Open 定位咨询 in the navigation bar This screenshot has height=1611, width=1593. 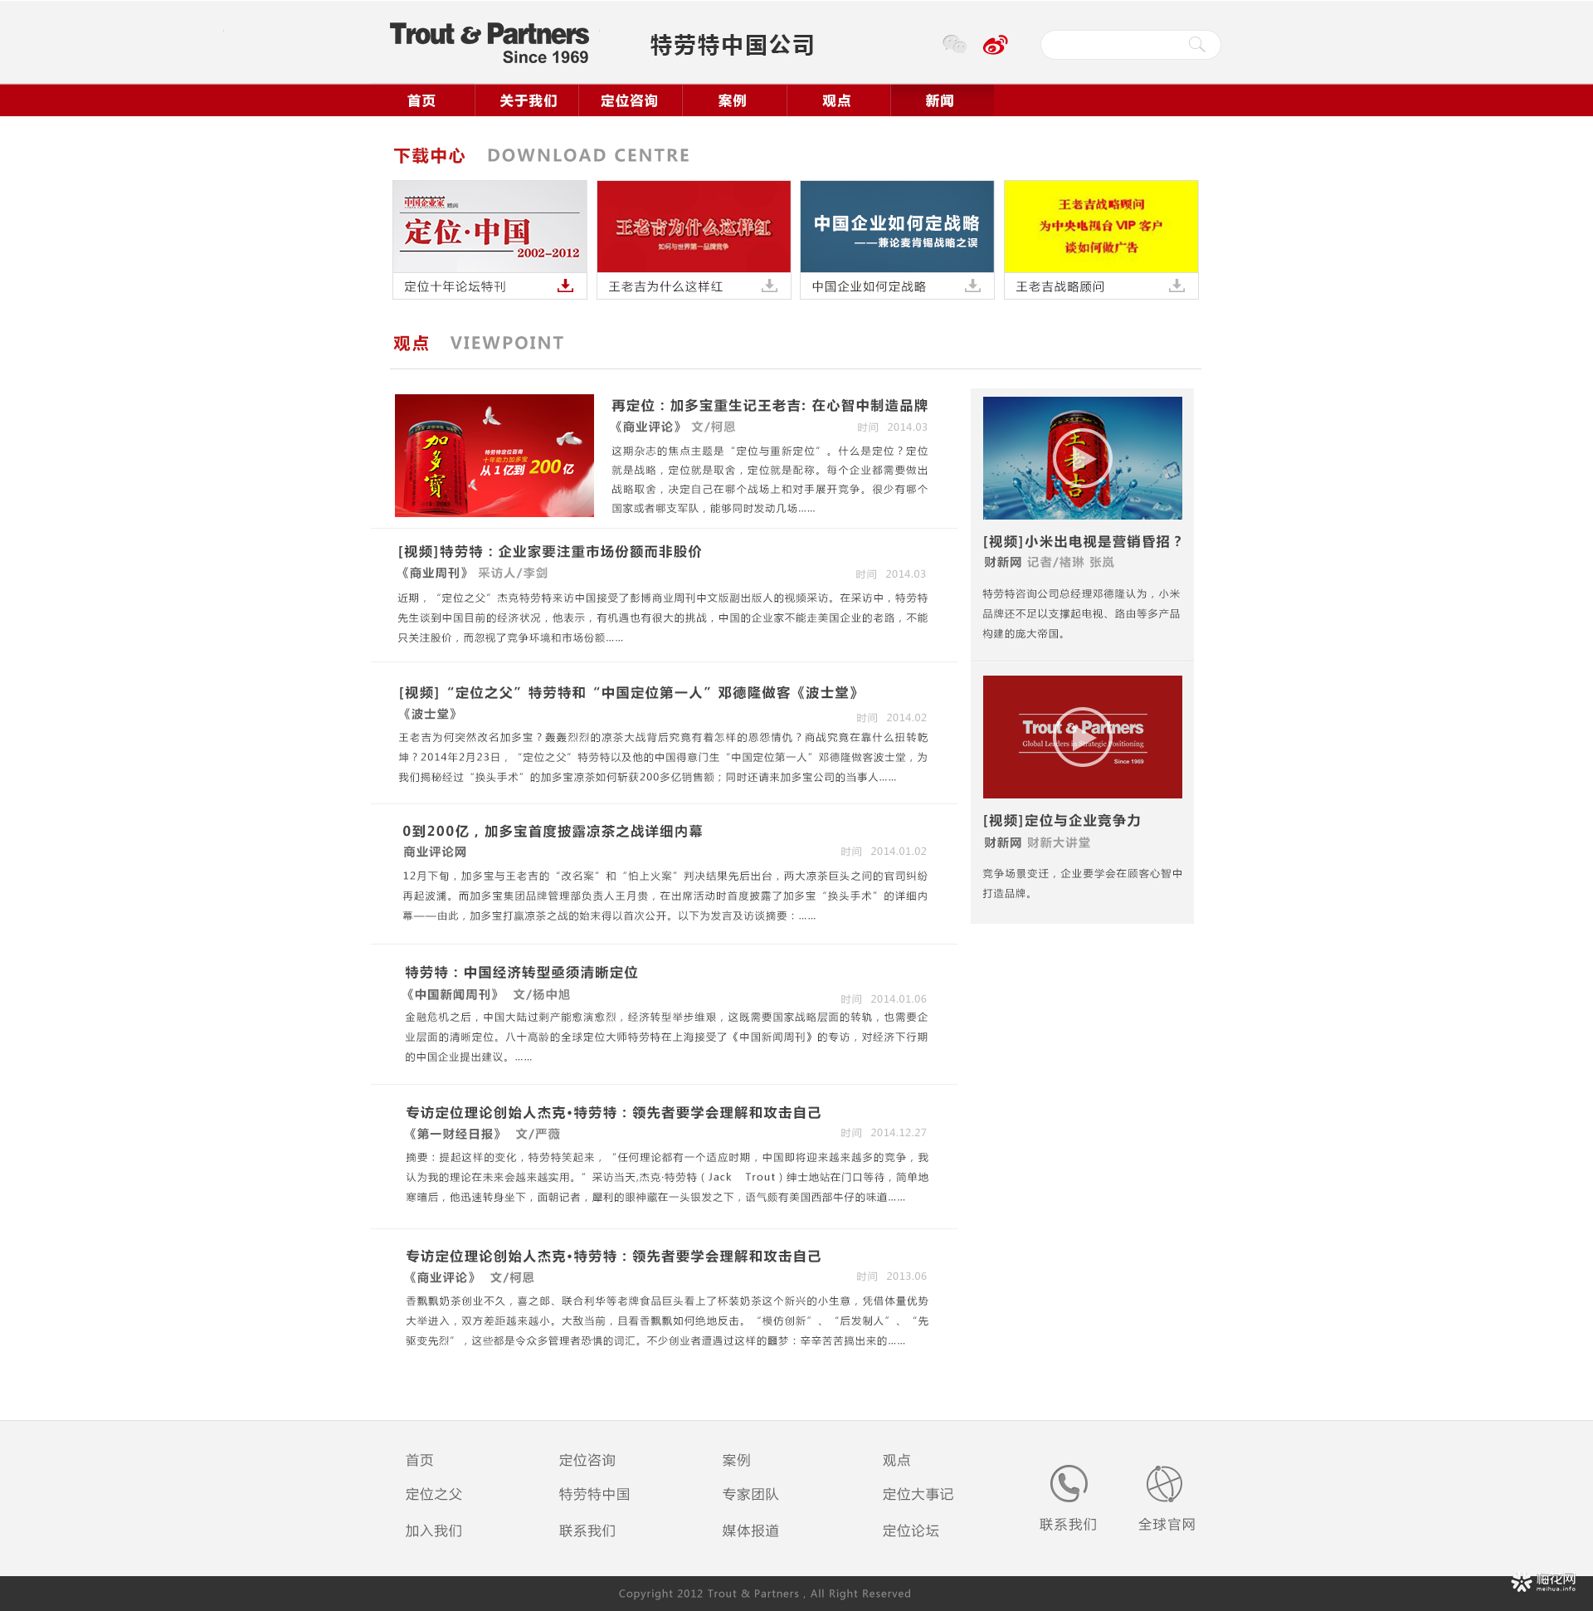click(630, 100)
